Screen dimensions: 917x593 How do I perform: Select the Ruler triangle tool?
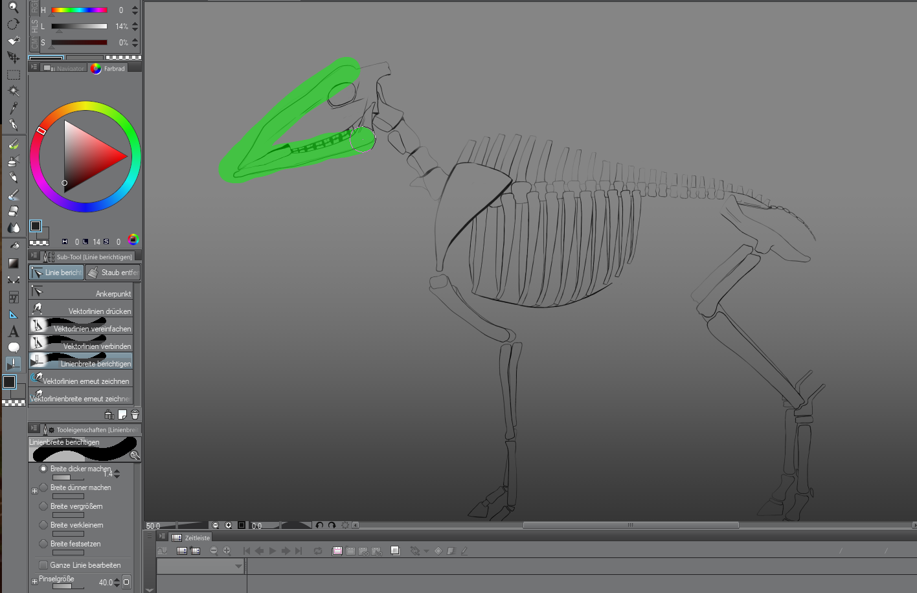tap(13, 314)
